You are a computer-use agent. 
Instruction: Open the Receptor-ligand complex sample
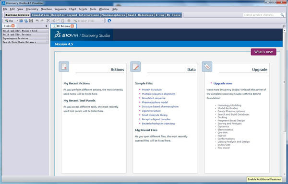click(x=156, y=119)
